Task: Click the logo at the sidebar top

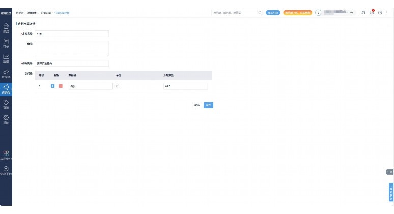Action: 6,13
